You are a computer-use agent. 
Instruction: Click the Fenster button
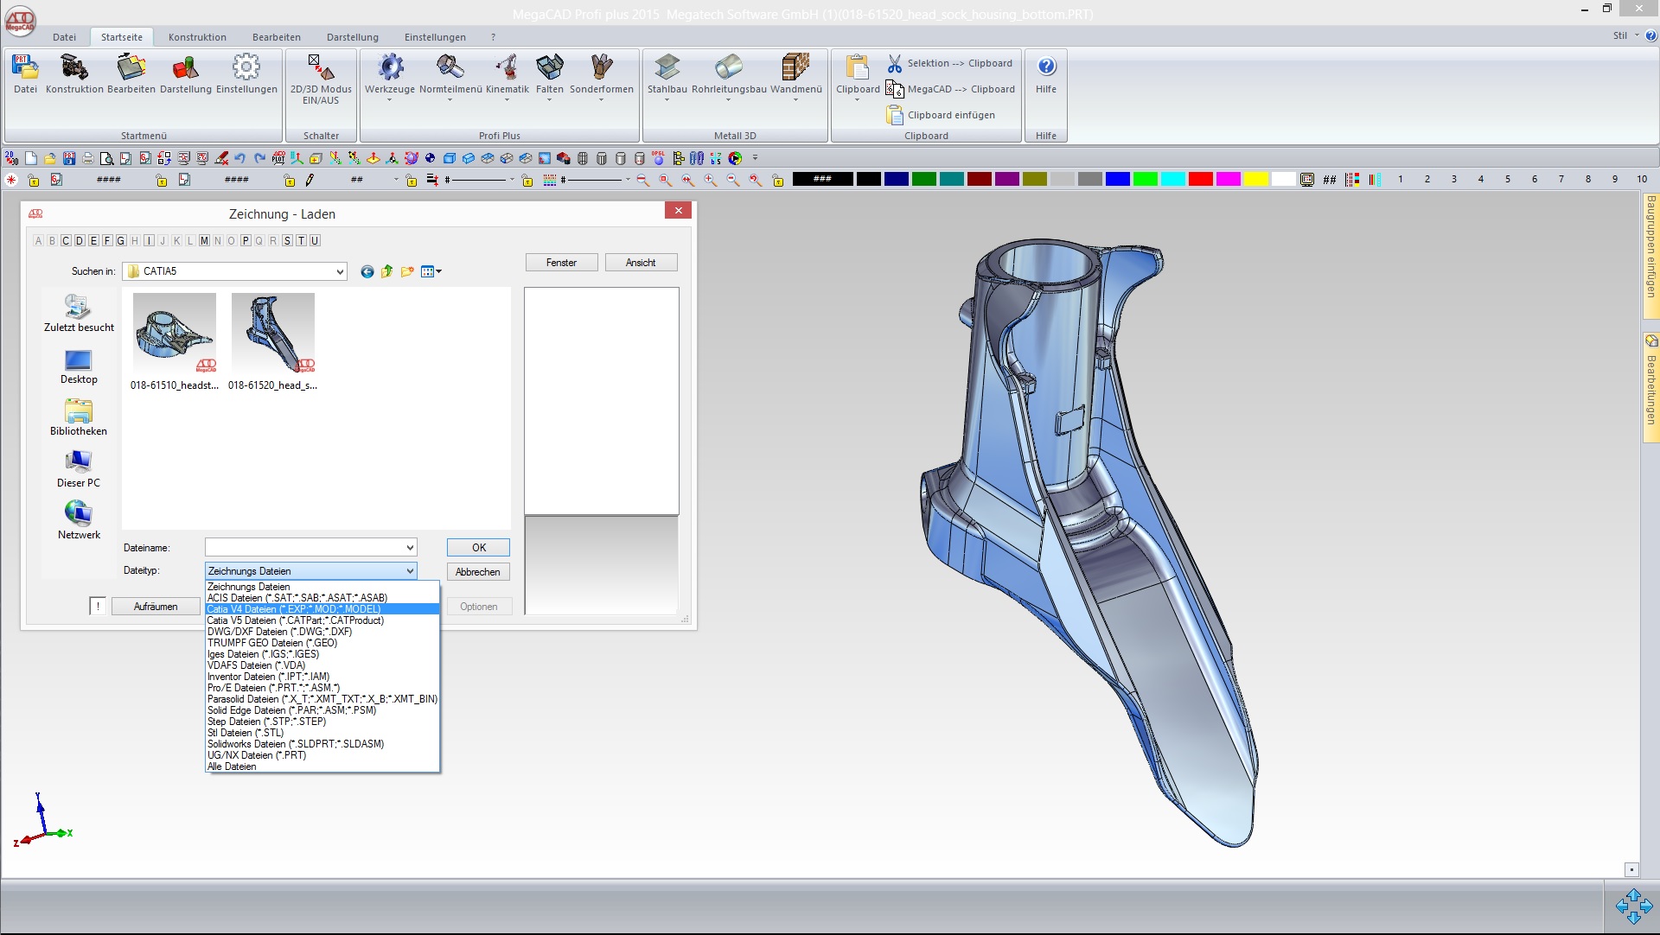coord(562,263)
